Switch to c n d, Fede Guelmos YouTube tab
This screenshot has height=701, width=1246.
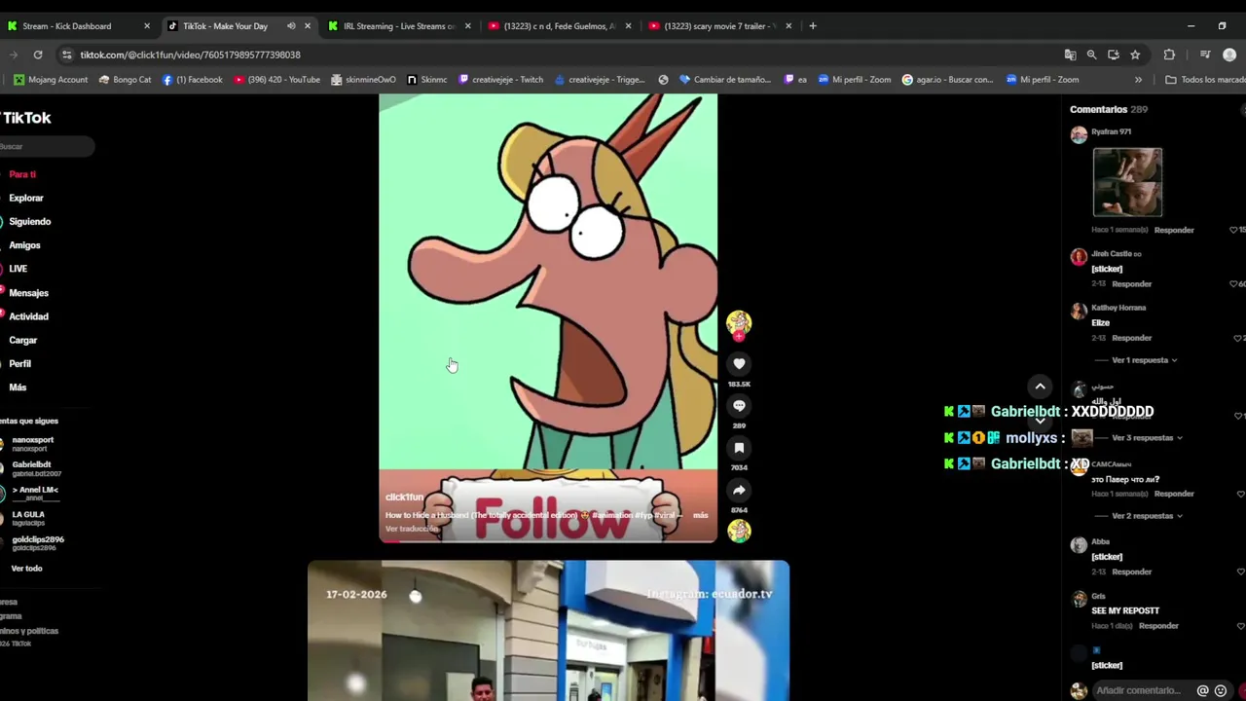[x=559, y=26]
